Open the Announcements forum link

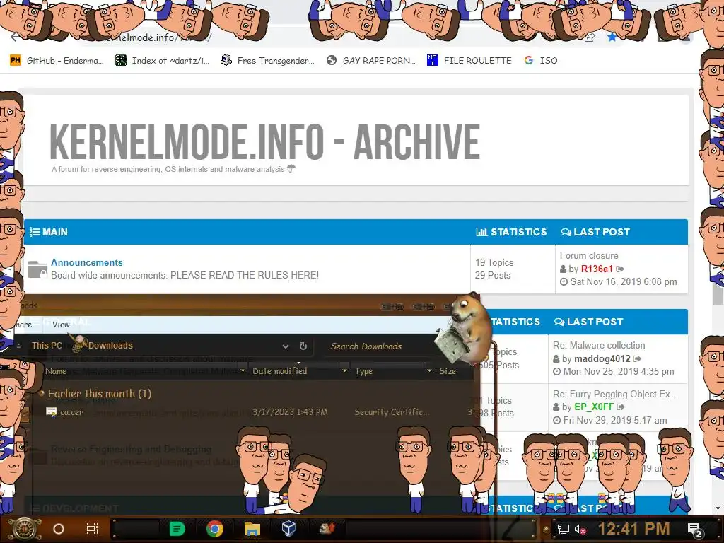point(87,262)
